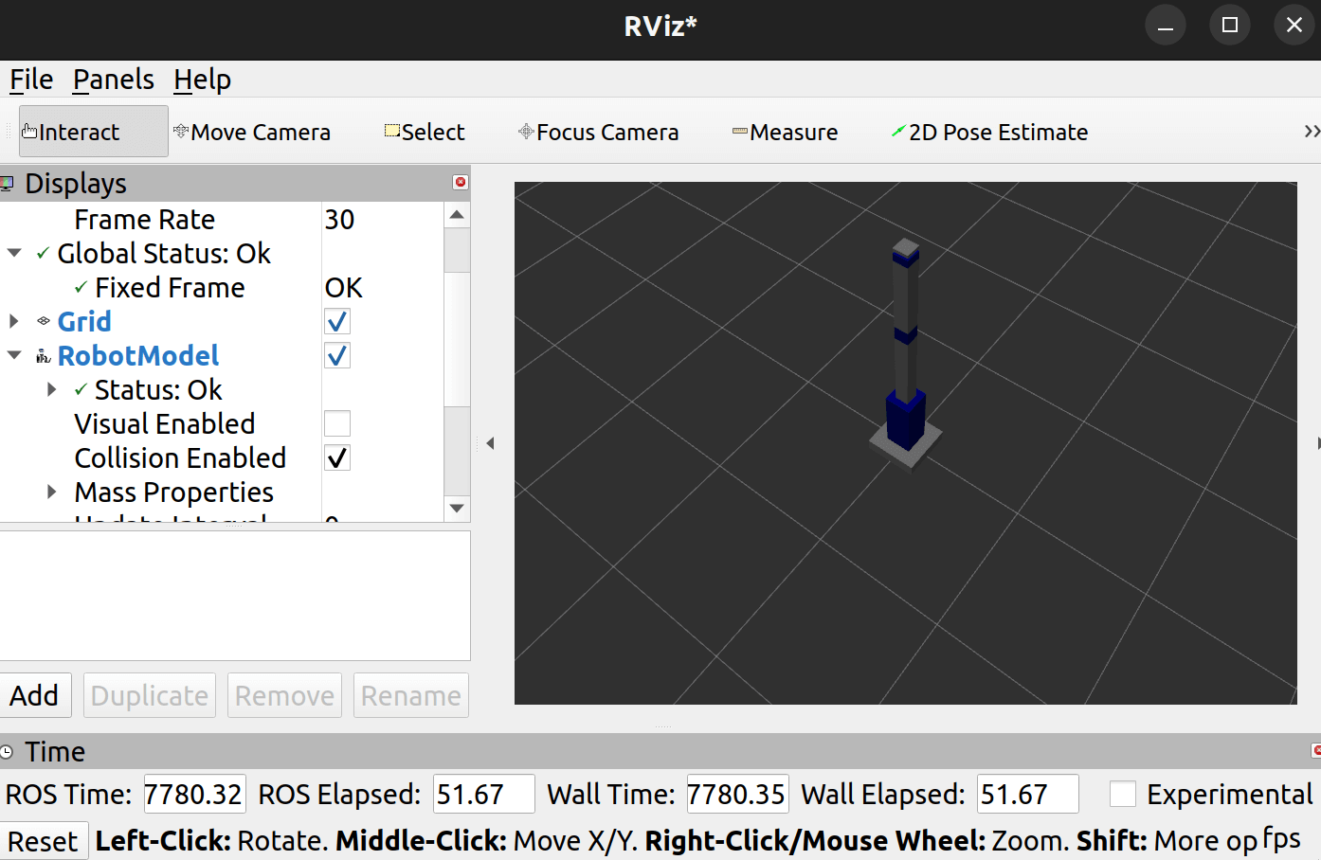Choose the Select tool in toolbar
The width and height of the screenshot is (1321, 860).
pyautogui.click(x=425, y=132)
